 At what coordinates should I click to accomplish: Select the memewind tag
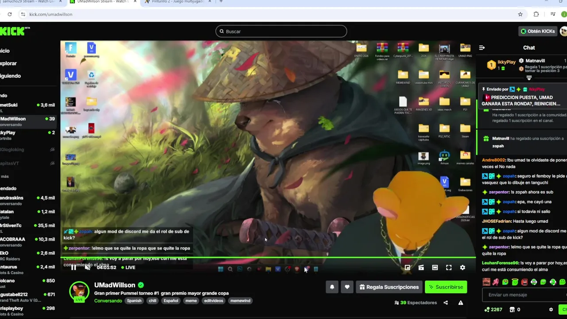(241, 301)
